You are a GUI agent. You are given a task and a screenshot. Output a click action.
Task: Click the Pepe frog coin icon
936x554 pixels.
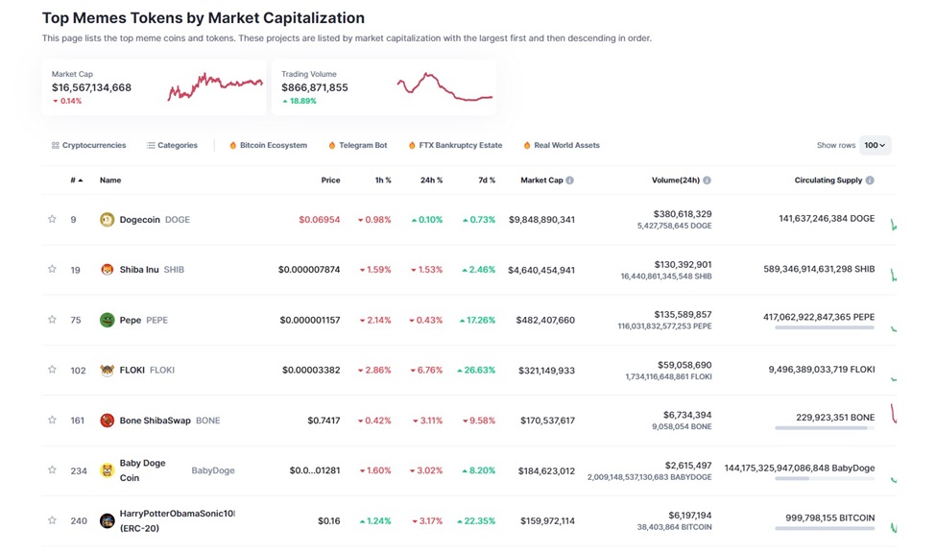click(x=108, y=320)
